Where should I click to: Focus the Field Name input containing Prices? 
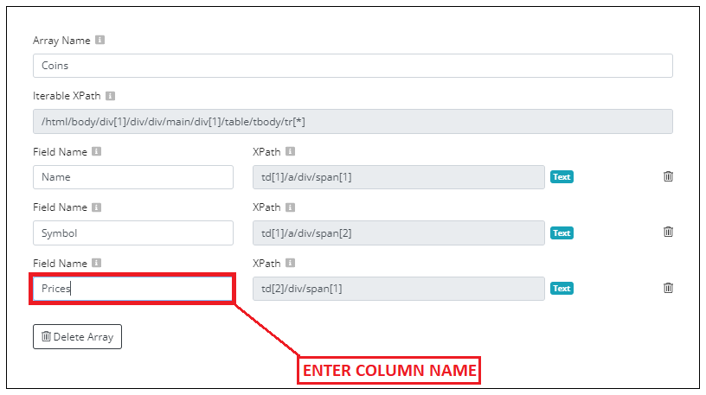[133, 289]
